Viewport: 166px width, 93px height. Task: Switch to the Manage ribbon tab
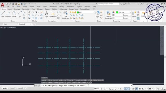pyautogui.click(x=40, y=9)
